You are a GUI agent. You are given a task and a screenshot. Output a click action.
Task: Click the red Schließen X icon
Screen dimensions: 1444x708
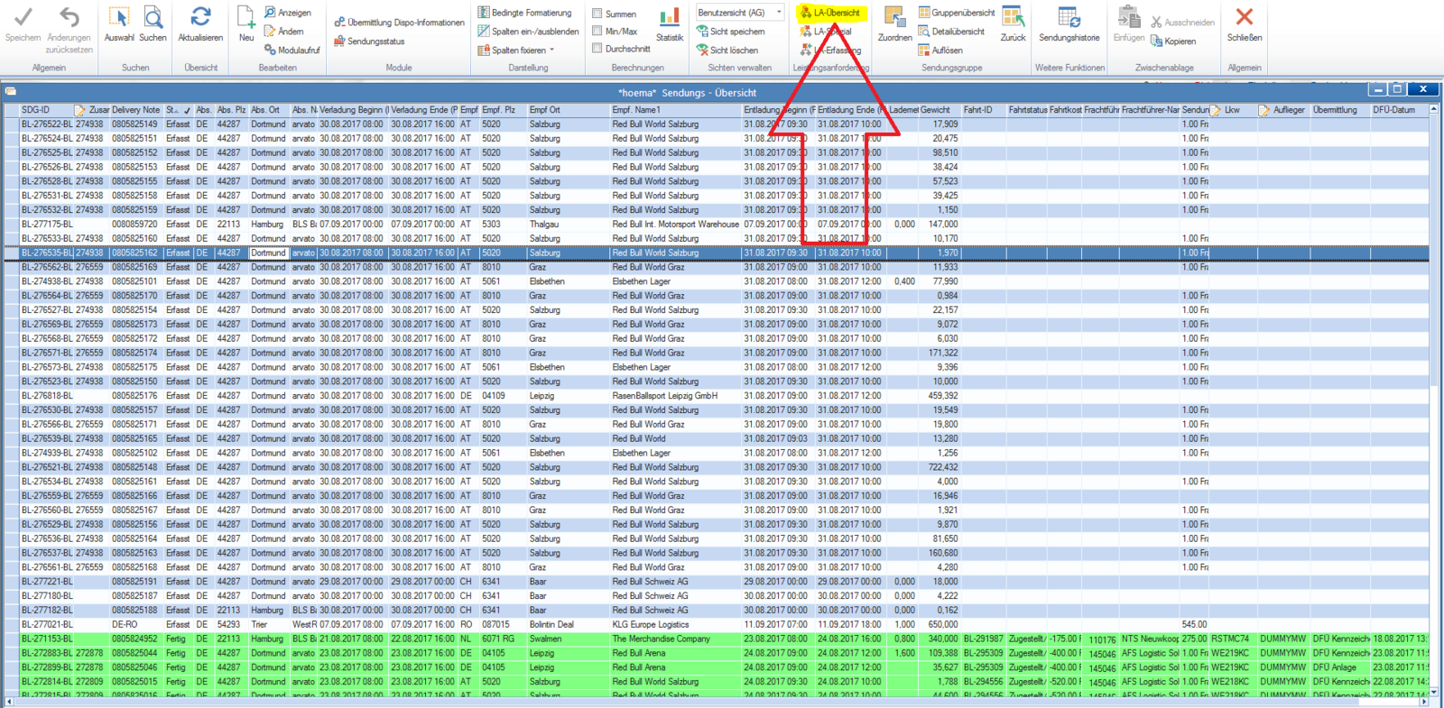1245,16
